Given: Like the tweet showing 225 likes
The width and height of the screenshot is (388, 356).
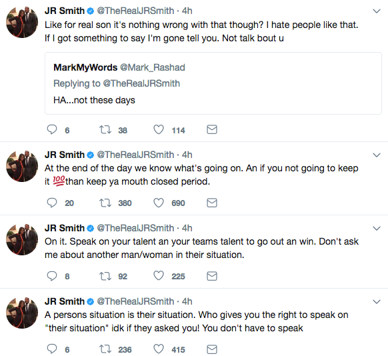Looking at the screenshot, I should (x=159, y=275).
